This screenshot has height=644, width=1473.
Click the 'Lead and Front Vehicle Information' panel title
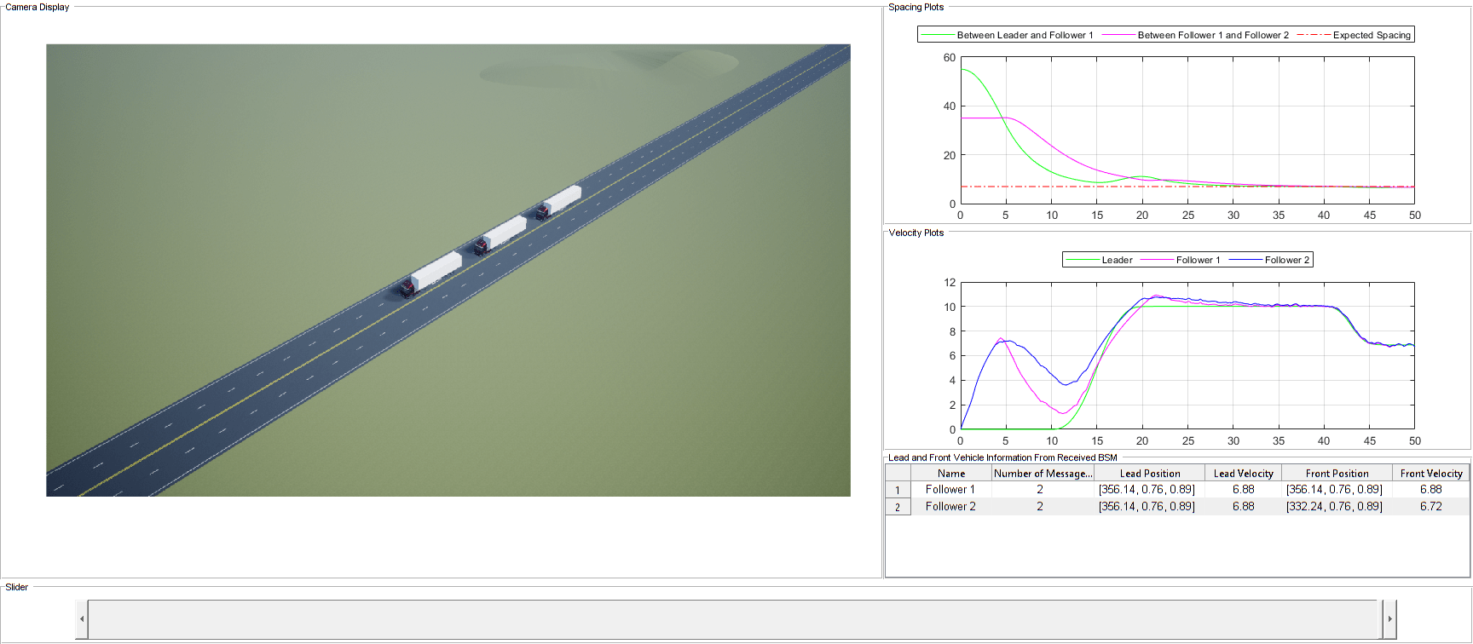[1002, 457]
